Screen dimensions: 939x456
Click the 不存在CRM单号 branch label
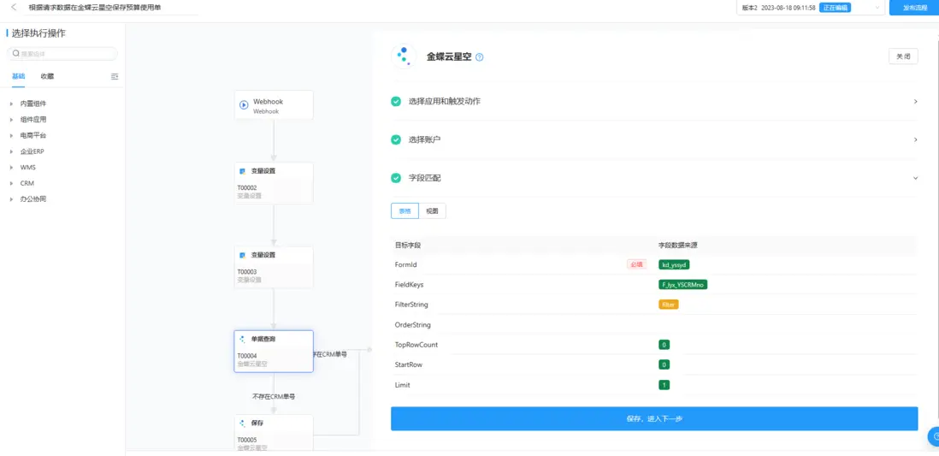(x=273, y=397)
